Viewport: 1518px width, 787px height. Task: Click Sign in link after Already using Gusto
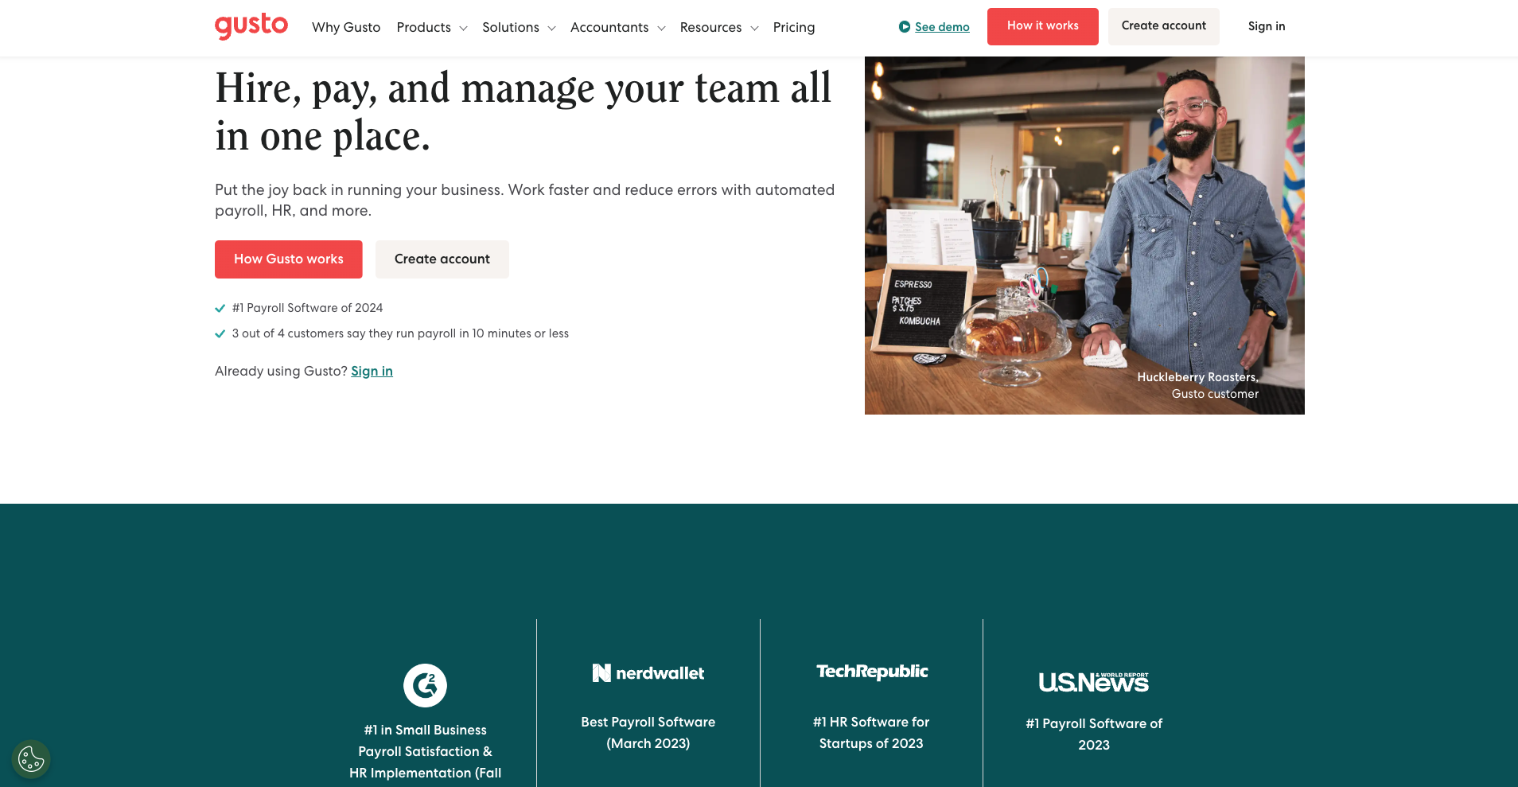click(x=372, y=372)
